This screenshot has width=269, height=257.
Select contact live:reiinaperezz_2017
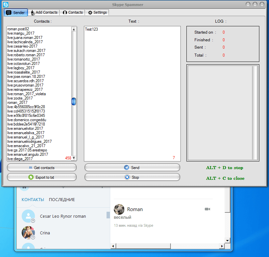(x=25, y=89)
